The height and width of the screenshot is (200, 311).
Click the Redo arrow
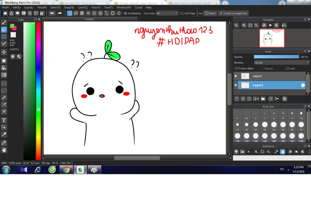coord(60,13)
